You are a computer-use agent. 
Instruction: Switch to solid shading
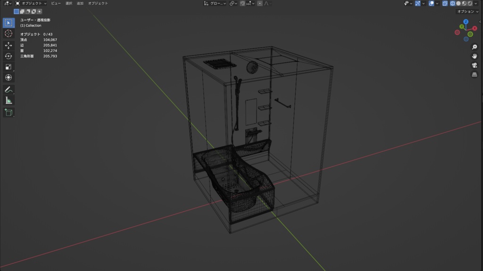[458, 3]
